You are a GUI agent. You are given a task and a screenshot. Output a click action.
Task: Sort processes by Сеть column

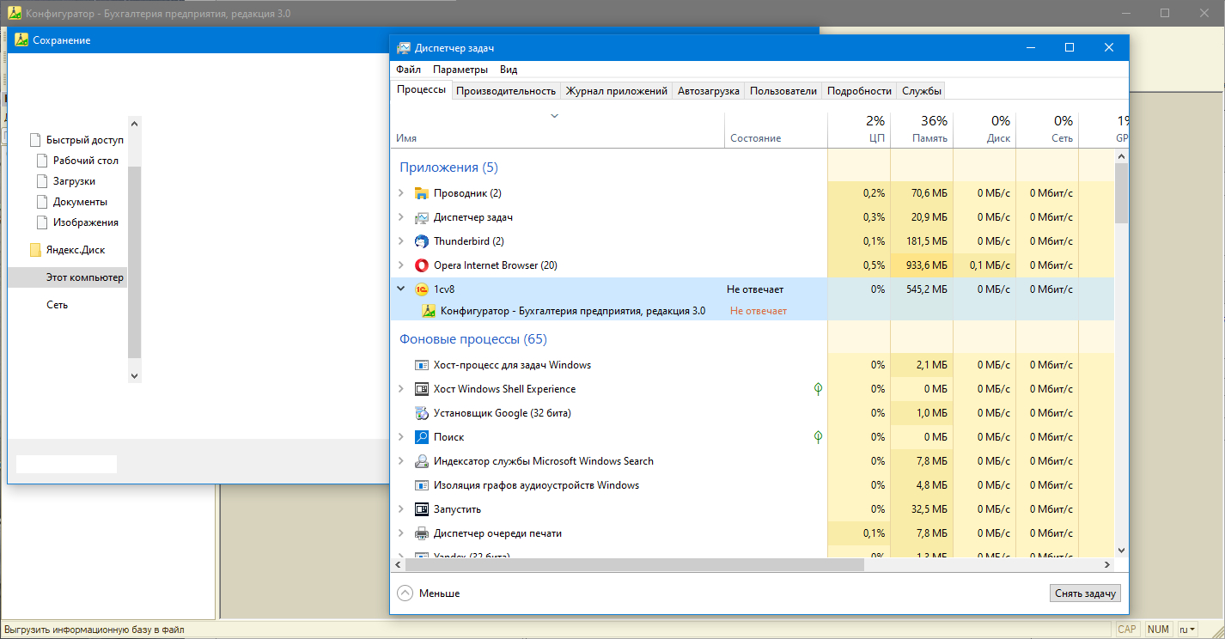[x=1047, y=130]
